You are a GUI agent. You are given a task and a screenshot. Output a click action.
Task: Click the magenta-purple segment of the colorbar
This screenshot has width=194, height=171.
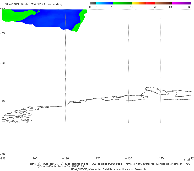(181, 3)
